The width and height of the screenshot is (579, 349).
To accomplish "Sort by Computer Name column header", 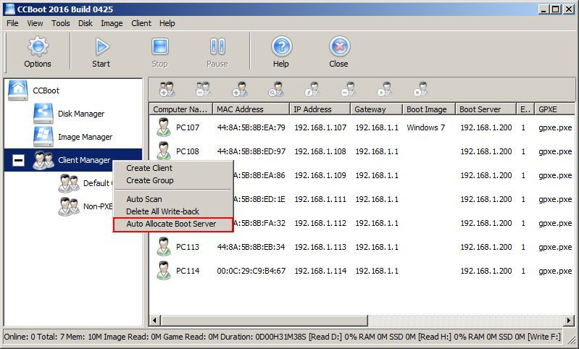I will pos(181,109).
